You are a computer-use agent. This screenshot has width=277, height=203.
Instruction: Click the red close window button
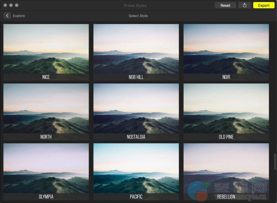click(5, 5)
